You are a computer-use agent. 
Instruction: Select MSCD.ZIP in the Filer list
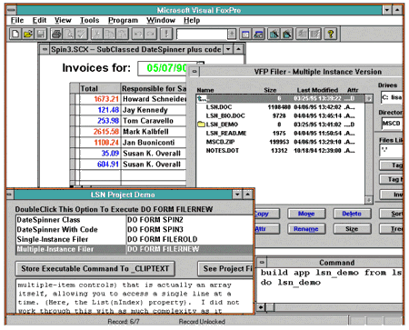280,142
